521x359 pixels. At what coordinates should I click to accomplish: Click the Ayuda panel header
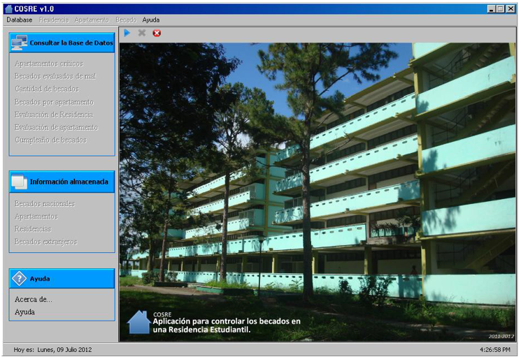click(62, 279)
